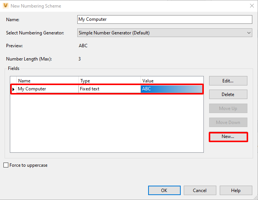The height and width of the screenshot is (200, 258).
Task: Select the row arrow indicator of My Computer field
Action: point(14,89)
